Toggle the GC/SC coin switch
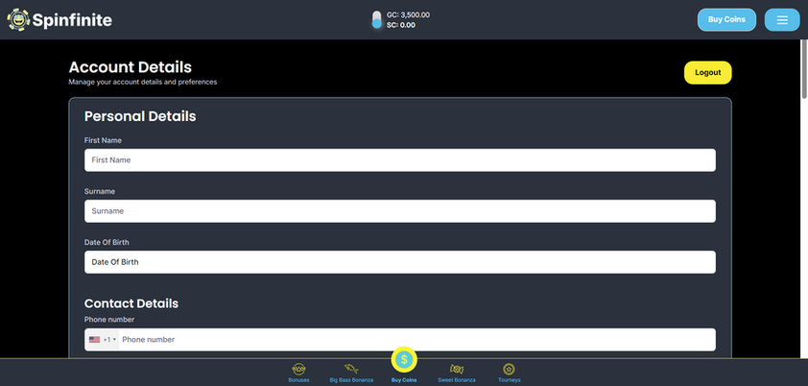 tap(377, 19)
